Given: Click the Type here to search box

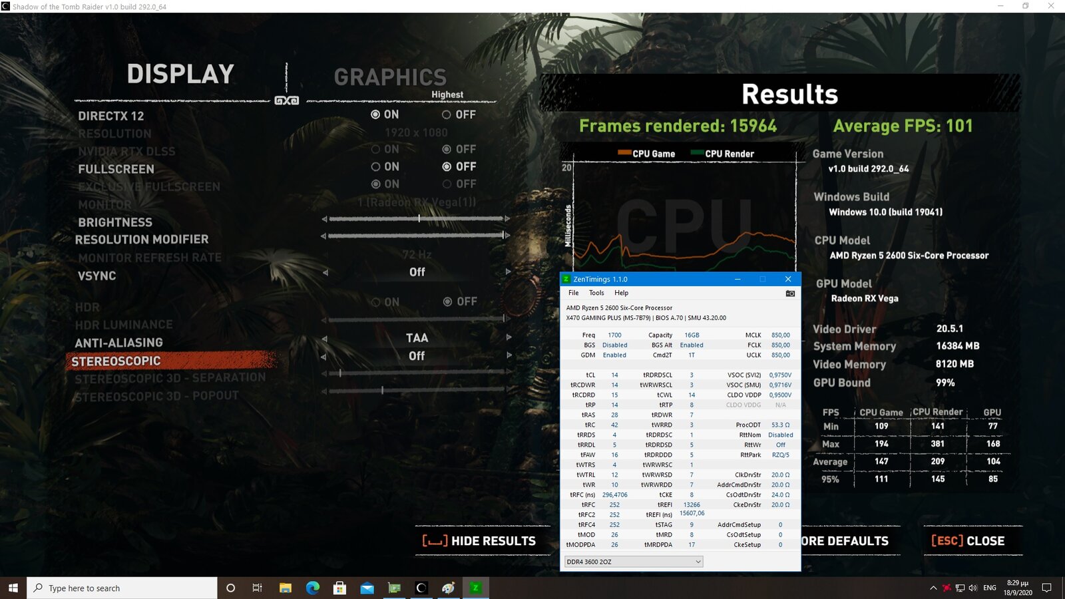Looking at the screenshot, I should pos(122,588).
